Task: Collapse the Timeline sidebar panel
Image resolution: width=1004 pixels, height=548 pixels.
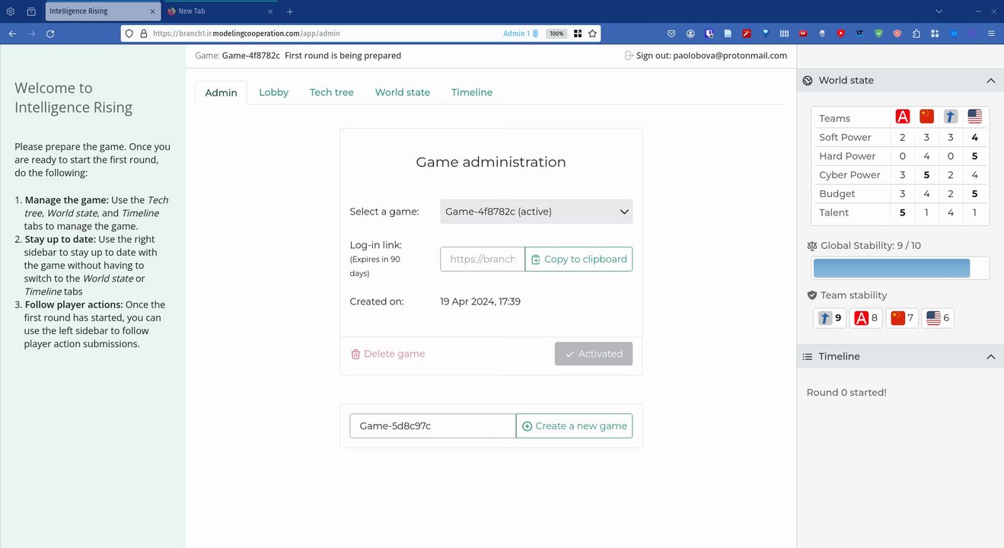Action: [x=990, y=357]
